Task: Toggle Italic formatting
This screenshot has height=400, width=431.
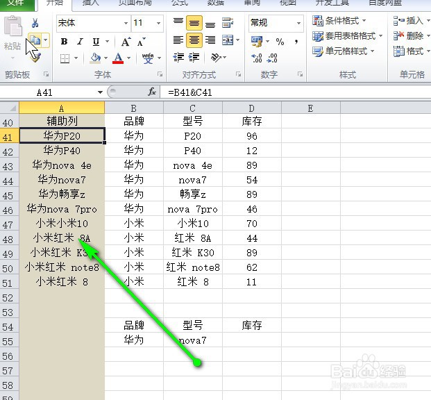Action: click(x=80, y=42)
